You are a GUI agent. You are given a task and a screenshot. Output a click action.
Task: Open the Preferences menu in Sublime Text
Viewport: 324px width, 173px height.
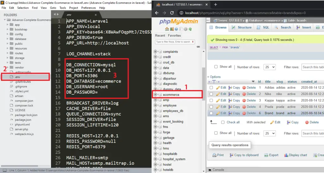click(89, 8)
